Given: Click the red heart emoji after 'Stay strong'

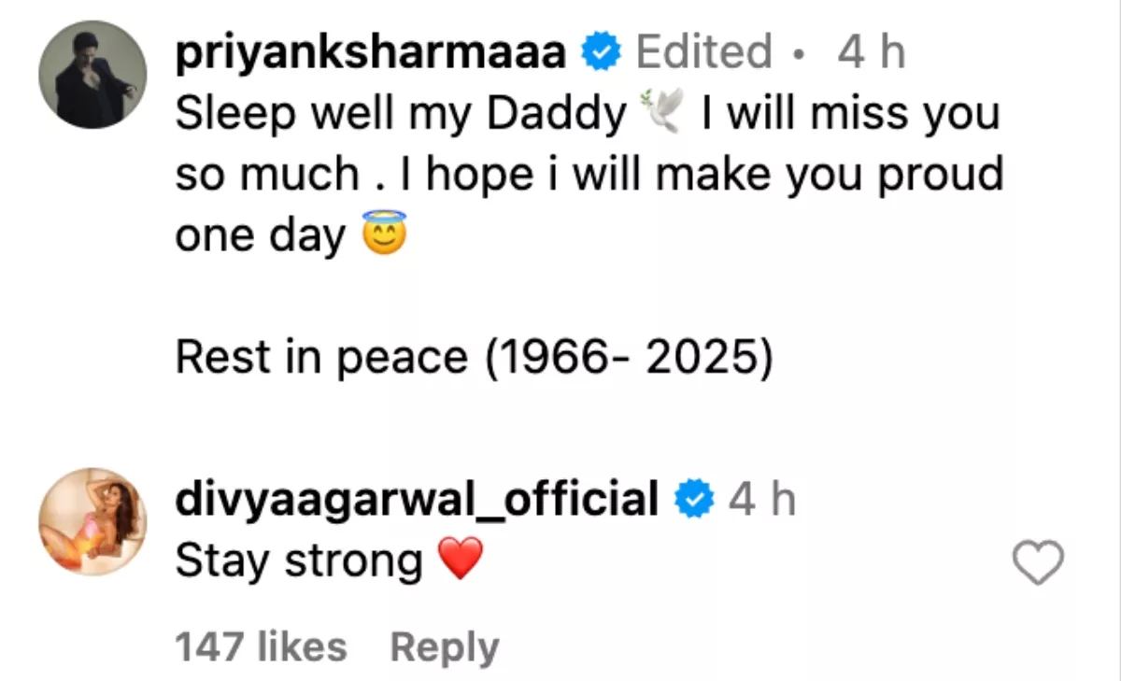Looking at the screenshot, I should click(461, 560).
